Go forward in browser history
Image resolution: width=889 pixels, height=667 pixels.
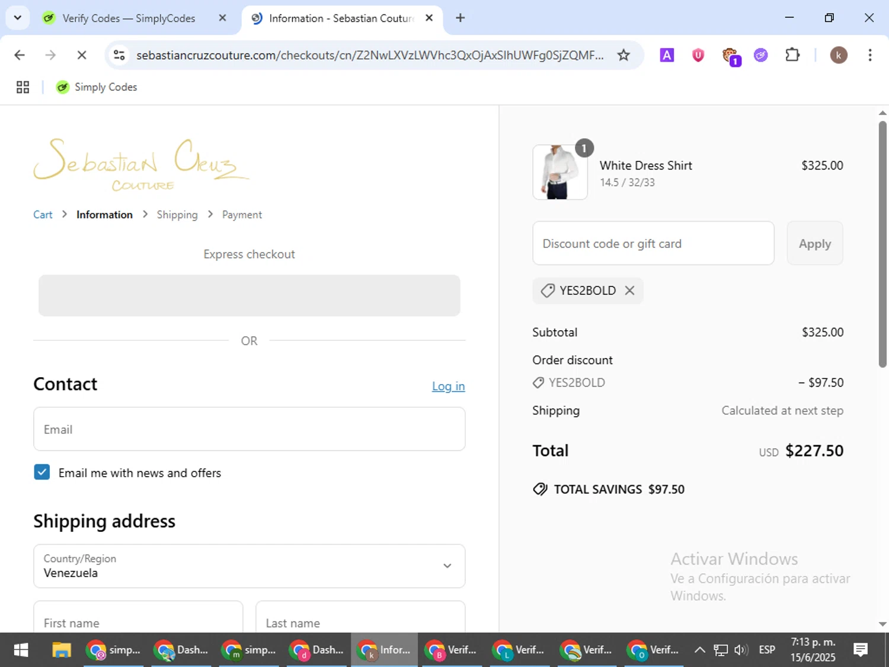(x=50, y=55)
